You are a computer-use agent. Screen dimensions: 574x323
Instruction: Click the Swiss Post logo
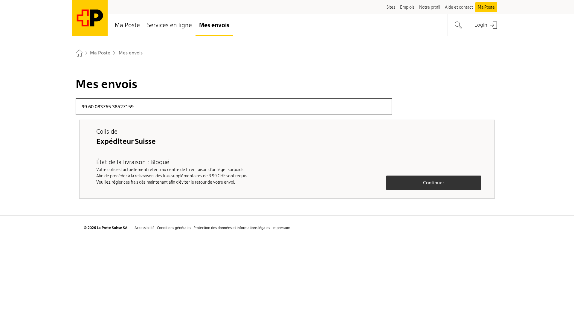click(90, 18)
